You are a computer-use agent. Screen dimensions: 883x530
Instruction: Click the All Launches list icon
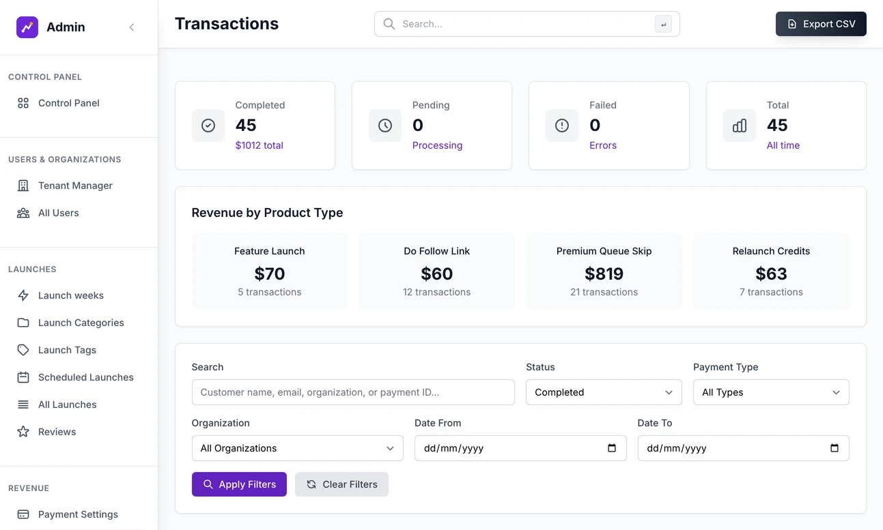[23, 404]
